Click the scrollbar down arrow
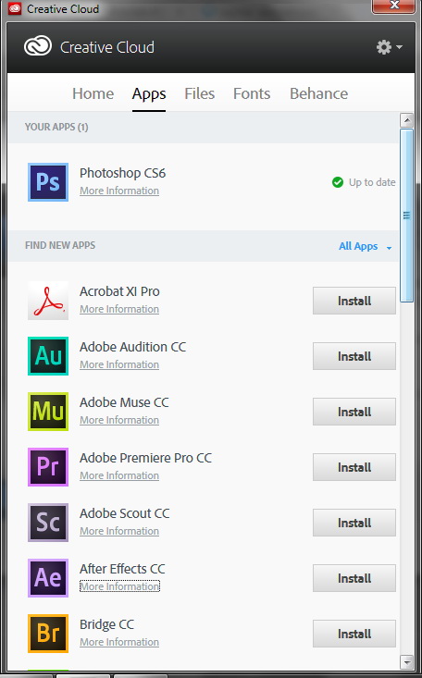Screen dimensions: 422x678 406,661
